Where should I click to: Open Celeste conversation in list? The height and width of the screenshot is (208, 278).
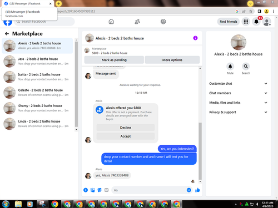coord(37,93)
